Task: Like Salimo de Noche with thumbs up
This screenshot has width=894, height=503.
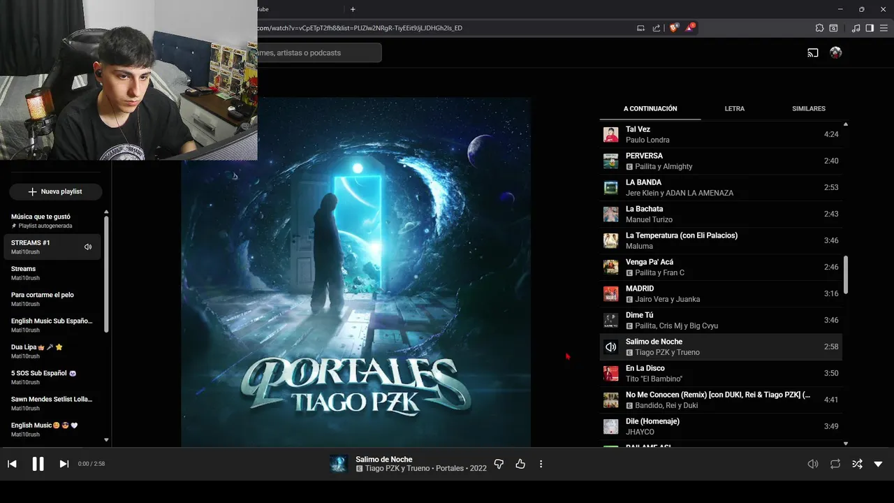Action: click(x=520, y=464)
